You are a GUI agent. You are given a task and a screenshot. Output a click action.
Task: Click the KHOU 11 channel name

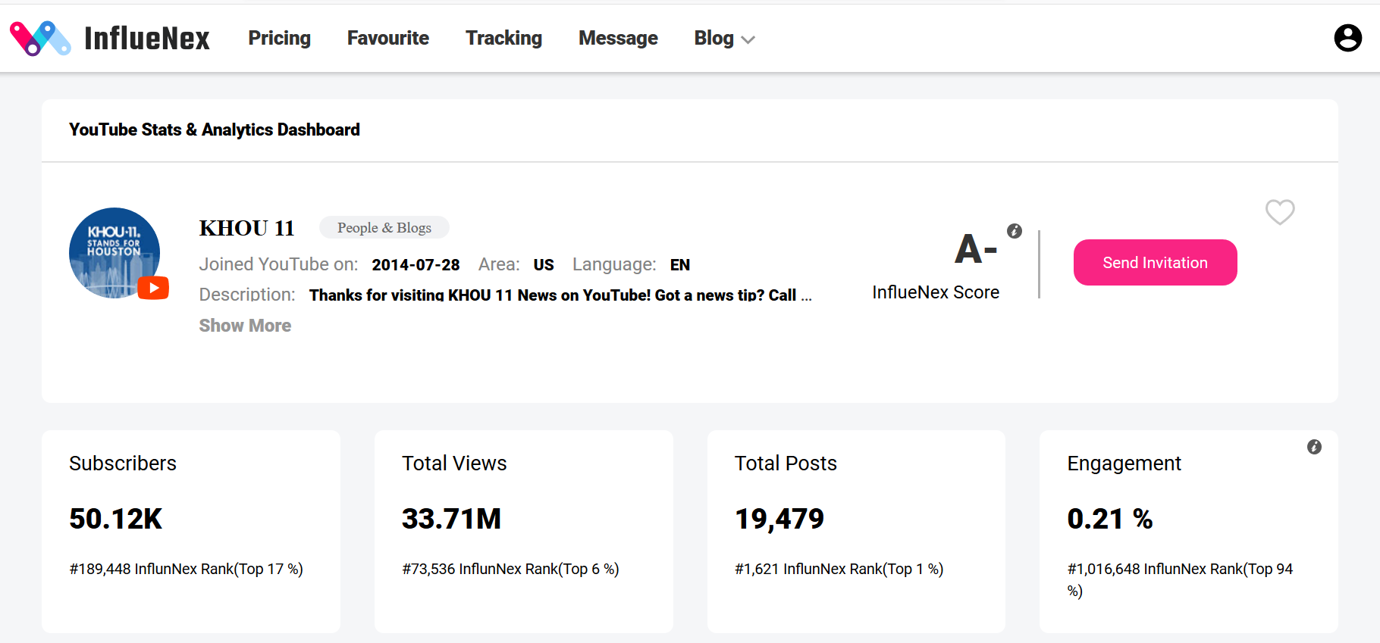pyautogui.click(x=246, y=228)
